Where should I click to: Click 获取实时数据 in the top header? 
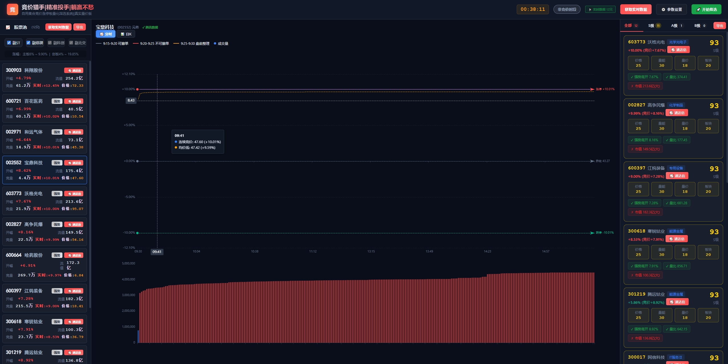(636, 9)
